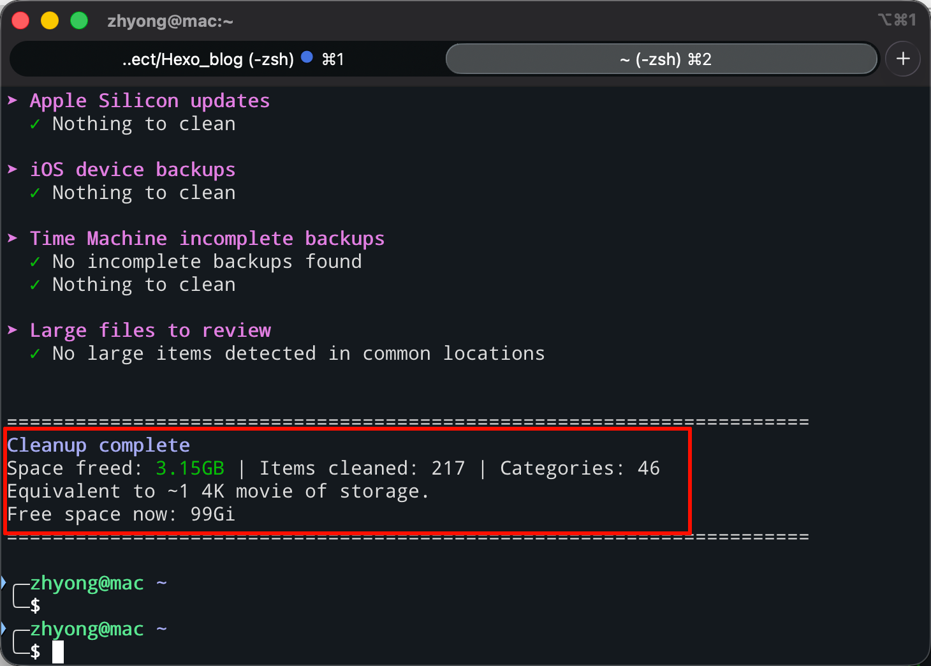Select the arrow before "Time Machine incomplete backups"
931x666 pixels.
point(13,238)
